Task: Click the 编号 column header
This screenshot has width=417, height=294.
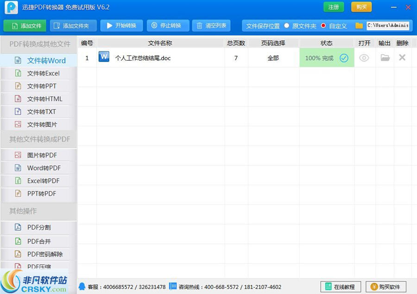Action: 87,43
